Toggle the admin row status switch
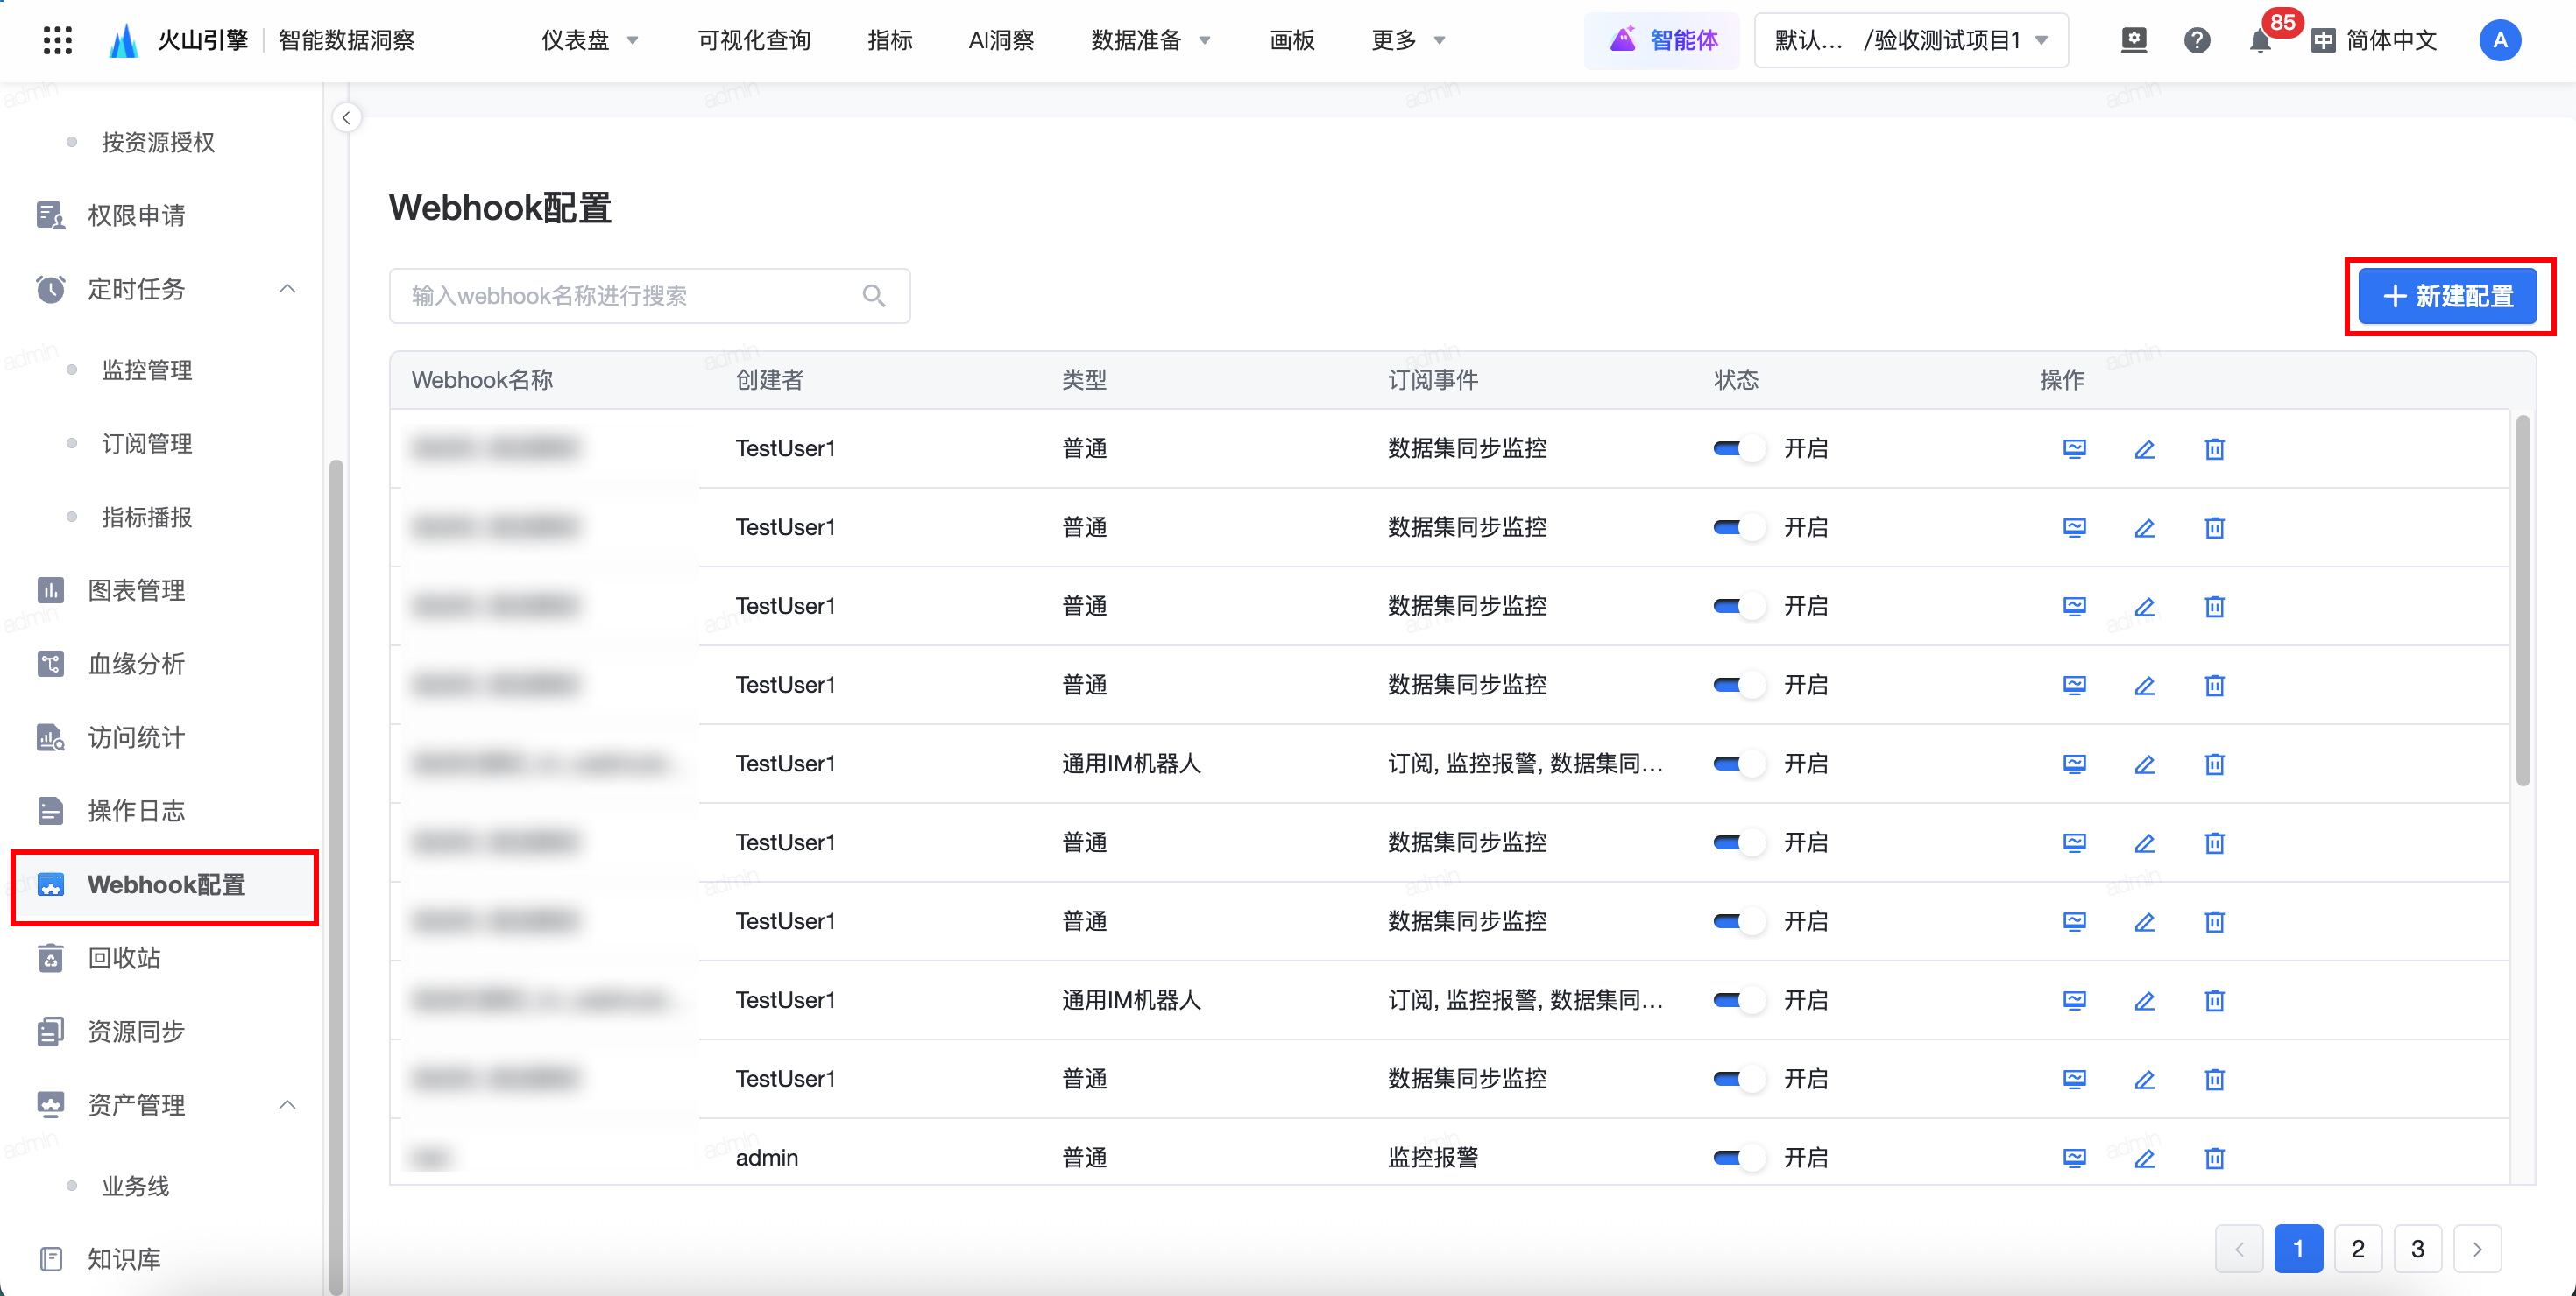2576x1296 pixels. point(1739,1159)
